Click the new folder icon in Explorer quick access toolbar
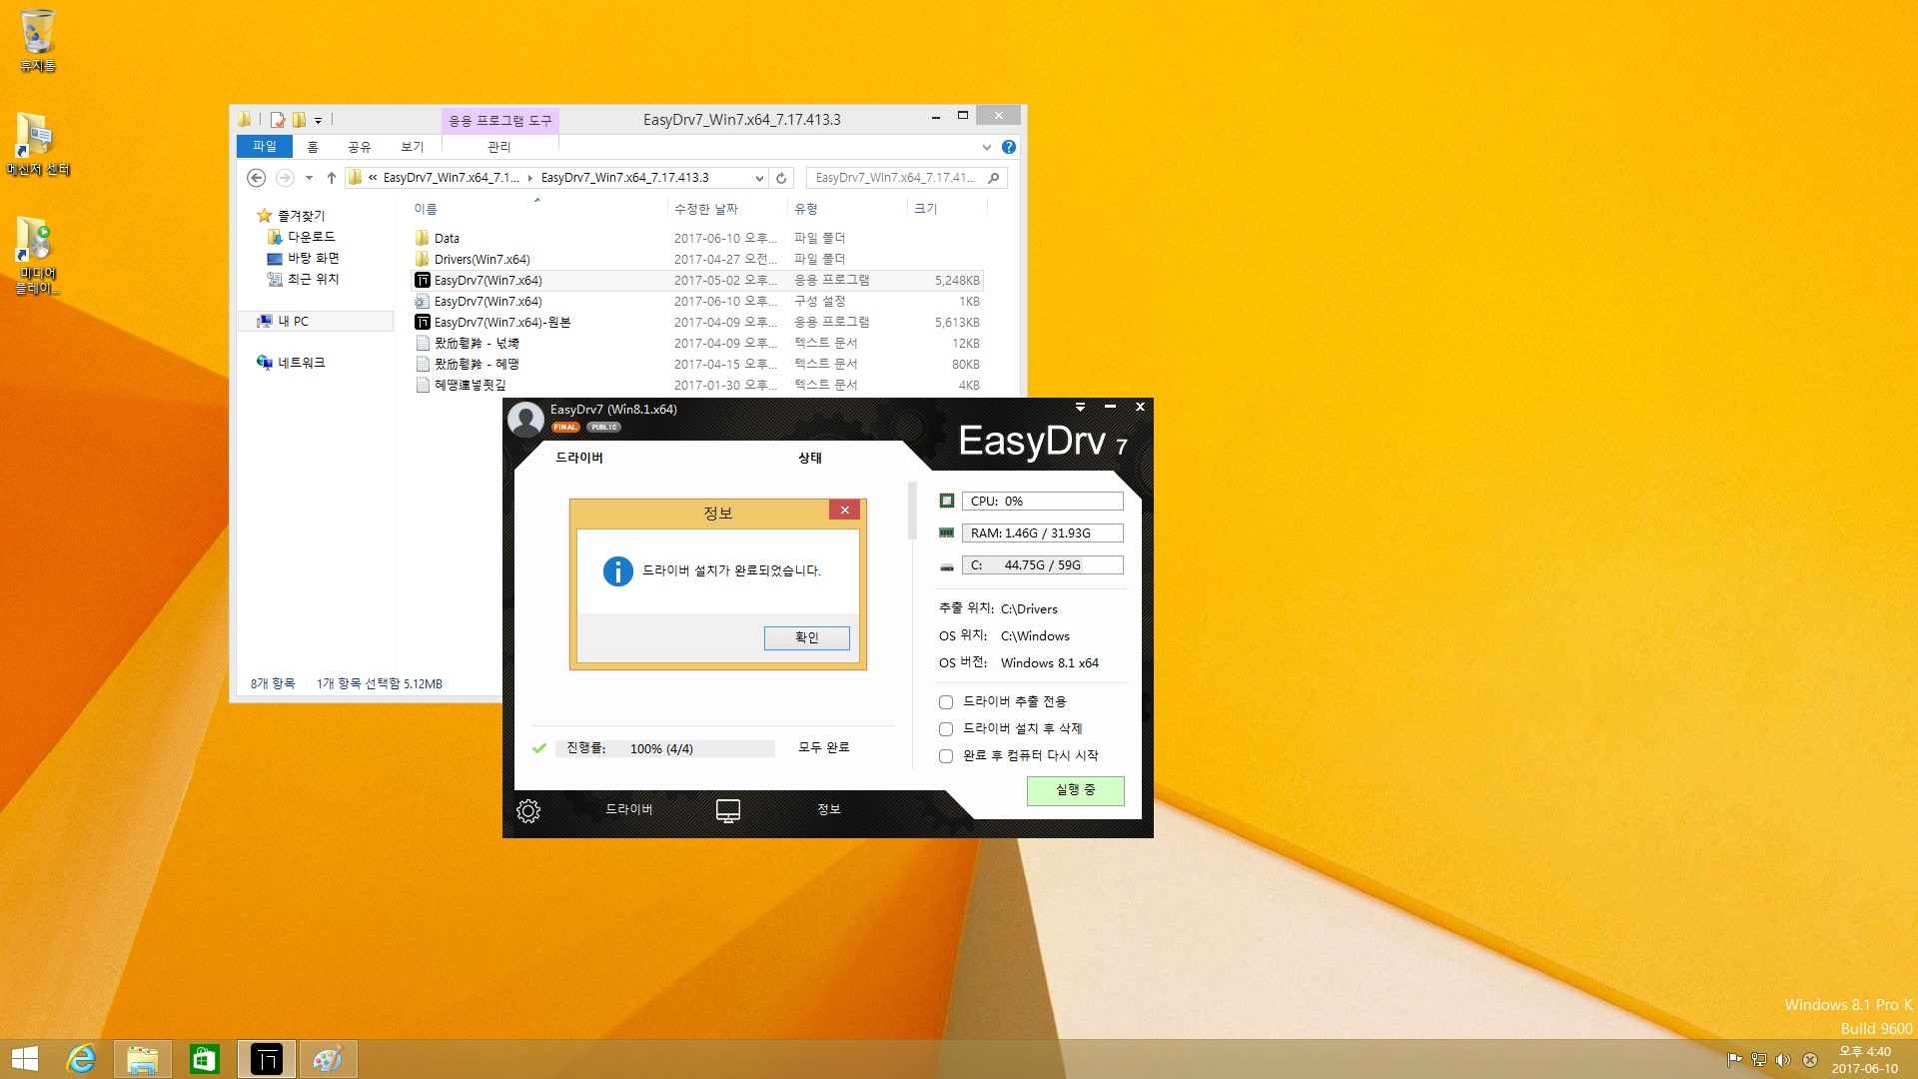 point(299,120)
